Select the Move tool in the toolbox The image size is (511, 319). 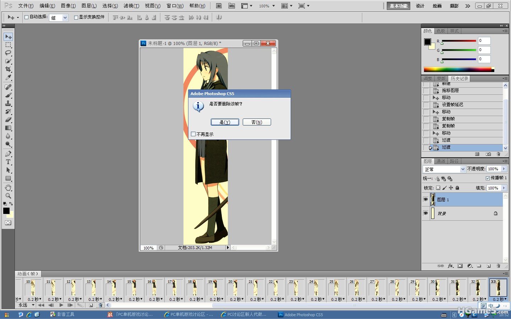point(8,37)
